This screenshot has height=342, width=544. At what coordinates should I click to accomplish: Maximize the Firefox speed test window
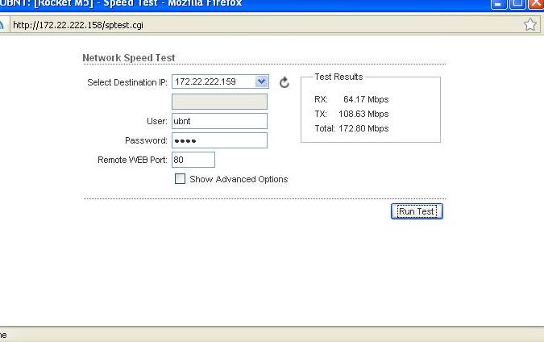(518, 3)
